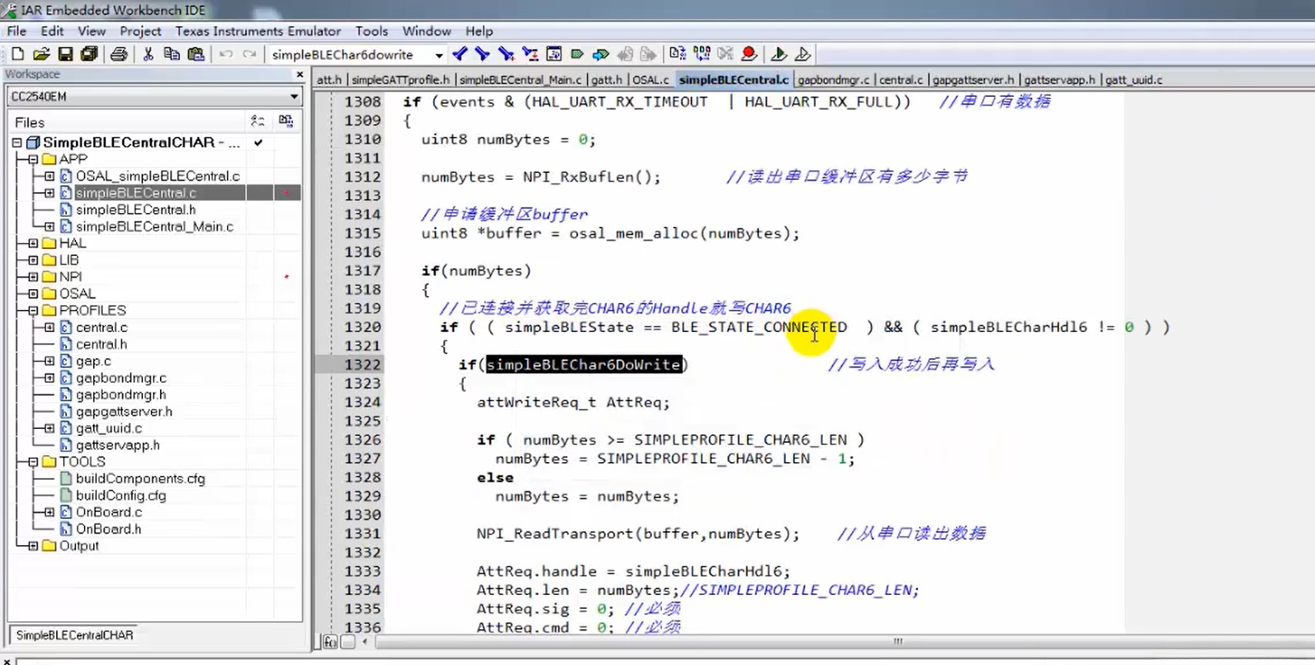Expand the OSAL_simpleBLECentral.c file node
This screenshot has width=1315, height=665.
pos(49,176)
